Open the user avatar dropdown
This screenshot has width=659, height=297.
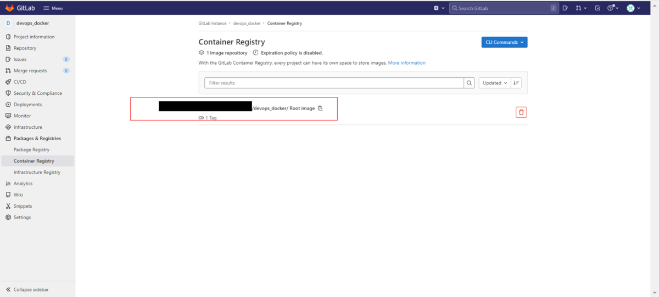633,8
